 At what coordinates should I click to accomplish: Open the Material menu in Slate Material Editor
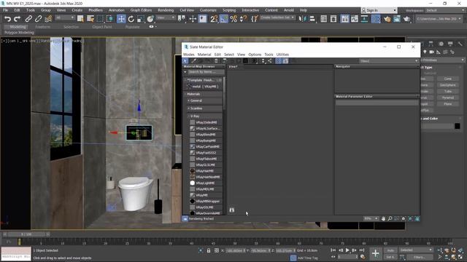[x=204, y=55]
